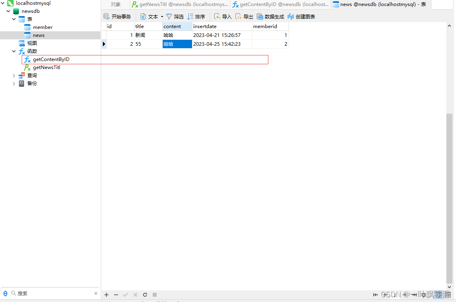Select the getNewsTitl procedure in the tree
This screenshot has width=456, height=302.
[47, 67]
